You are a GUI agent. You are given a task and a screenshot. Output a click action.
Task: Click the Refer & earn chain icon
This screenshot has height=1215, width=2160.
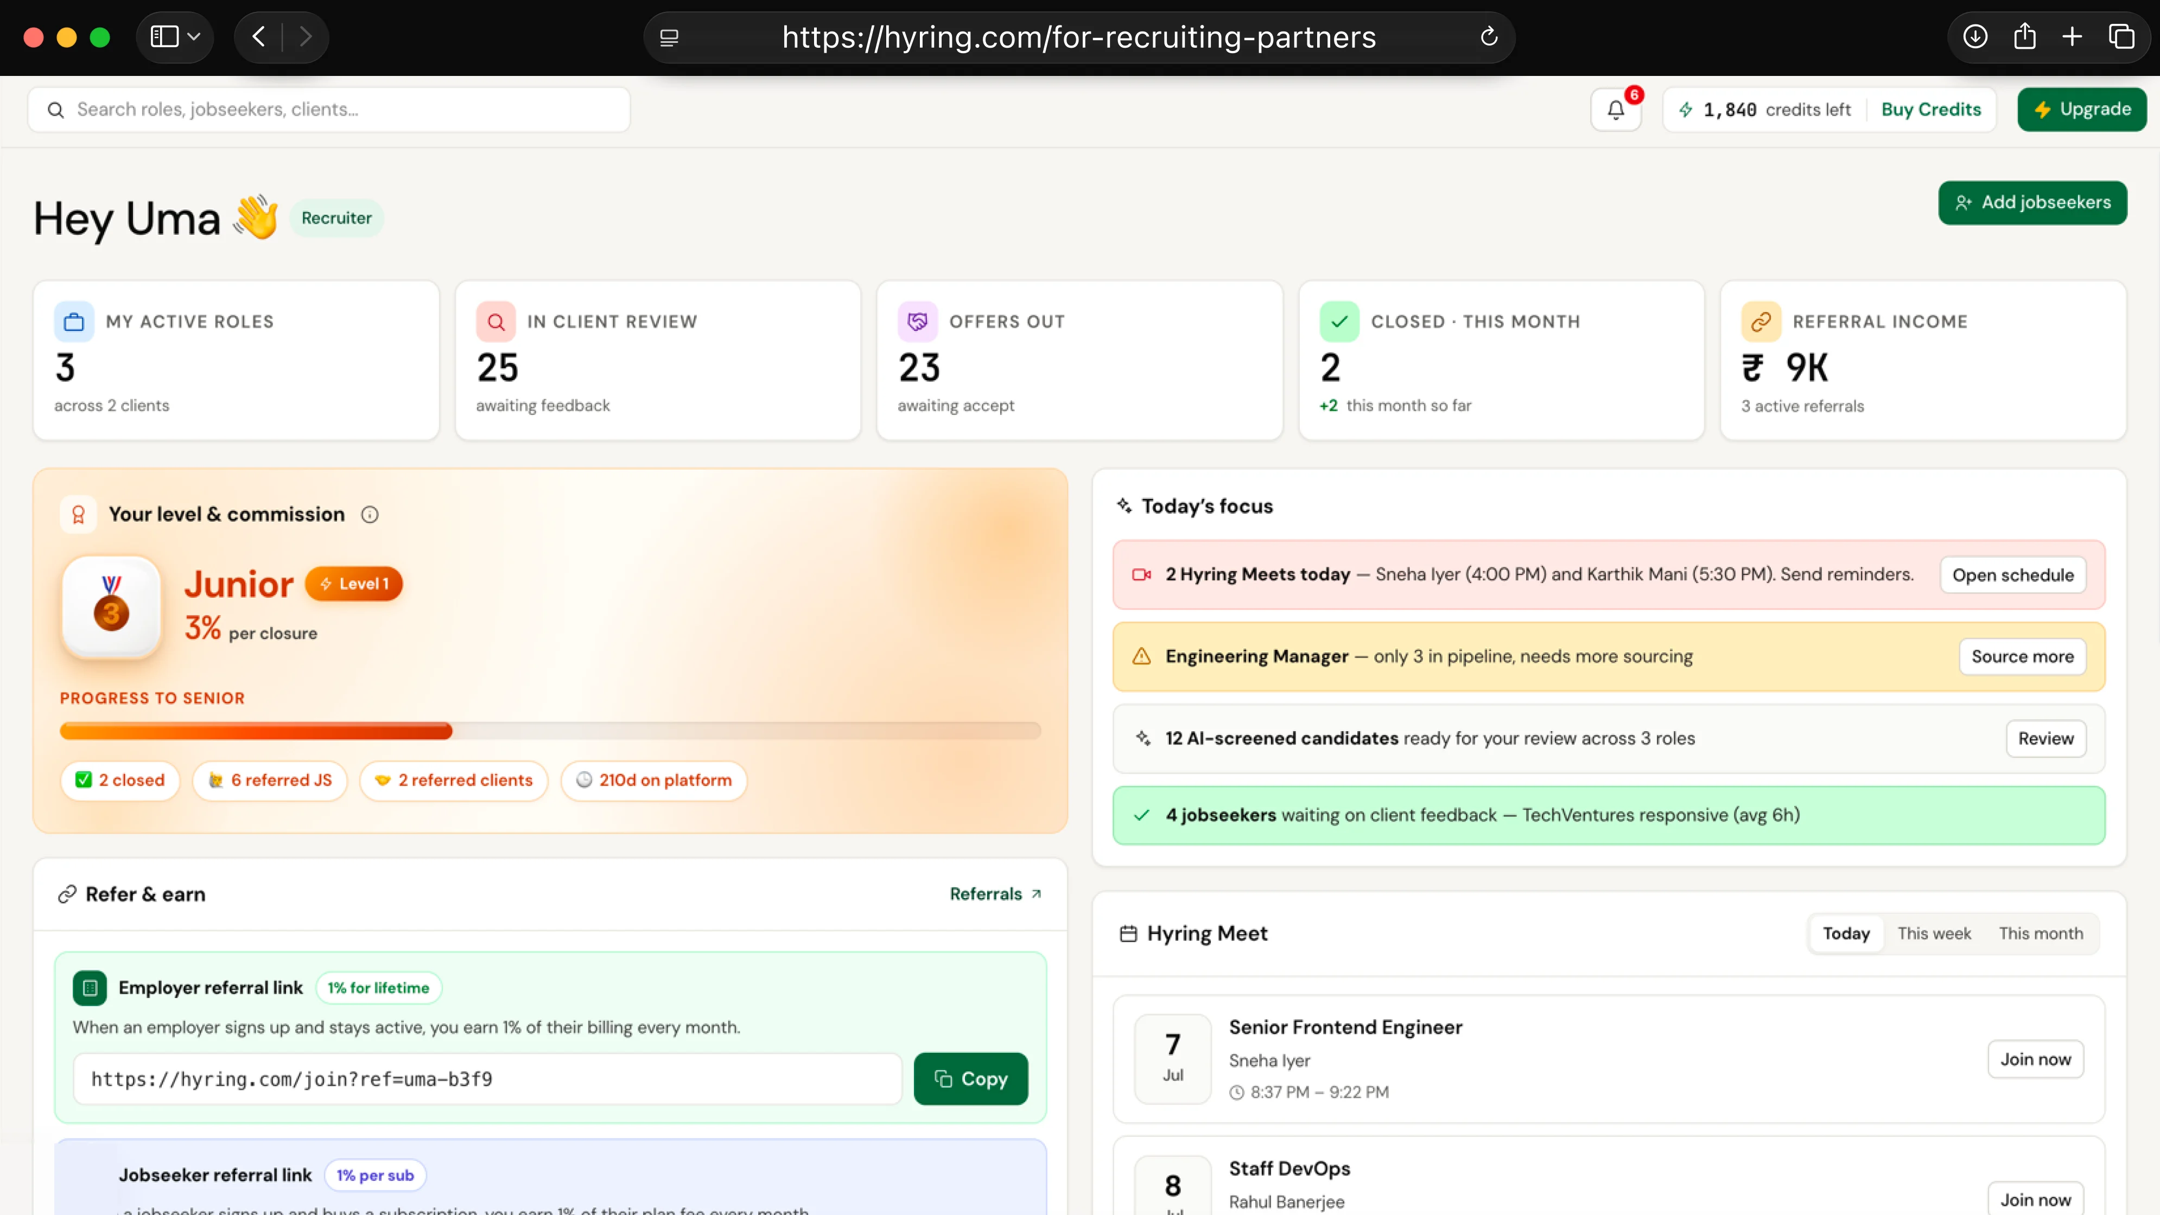click(67, 894)
